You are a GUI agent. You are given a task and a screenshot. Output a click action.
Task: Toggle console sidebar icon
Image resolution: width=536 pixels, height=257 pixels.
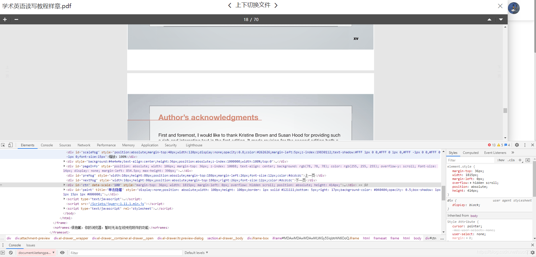point(3,253)
